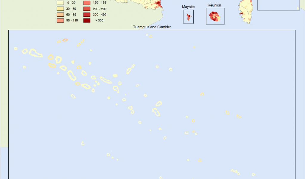This screenshot has width=305, height=179.
Task: Click the 60 - 89 legend color swatch
Action: coord(60,15)
